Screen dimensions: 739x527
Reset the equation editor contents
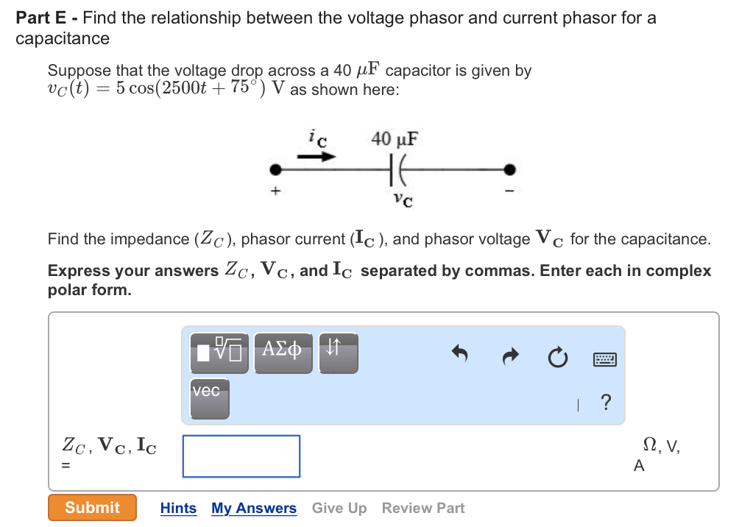pyautogui.click(x=558, y=357)
